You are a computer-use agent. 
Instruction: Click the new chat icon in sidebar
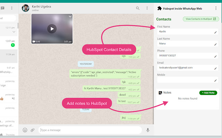2,8
